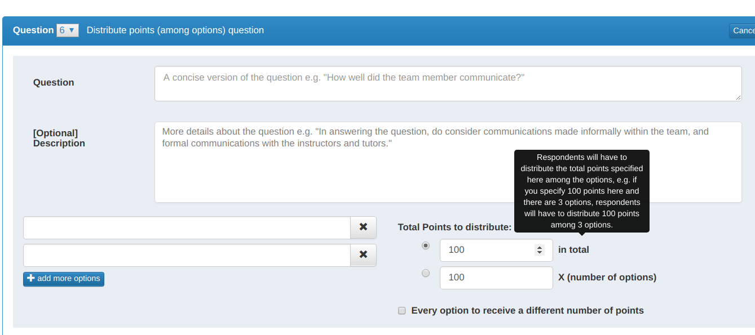This screenshot has width=755, height=335.
Task: Focus the Question text field
Action: (448, 84)
